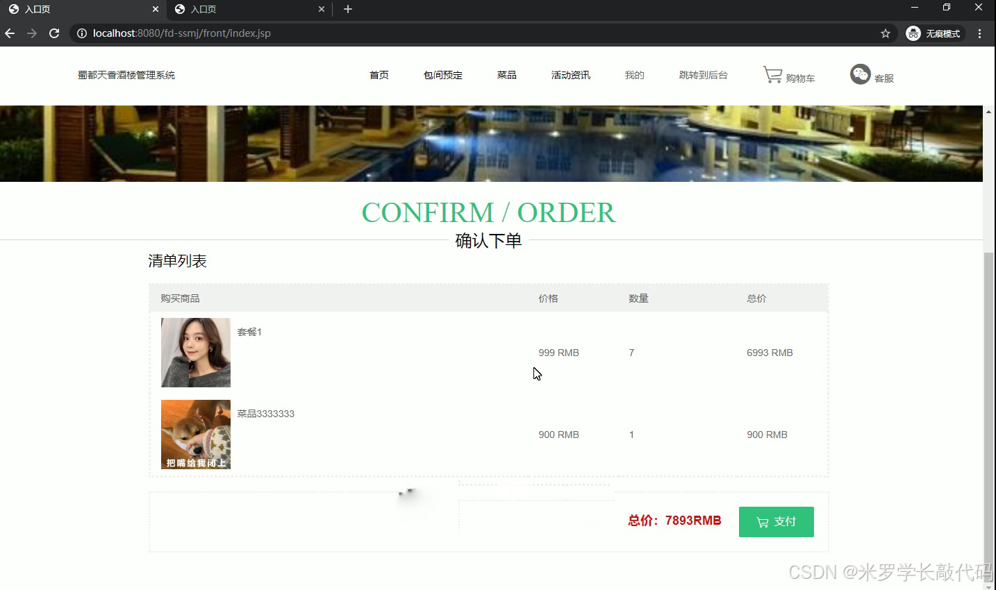This screenshot has height=590, width=996.
Task: Click the 总价 column header
Action: click(x=757, y=298)
